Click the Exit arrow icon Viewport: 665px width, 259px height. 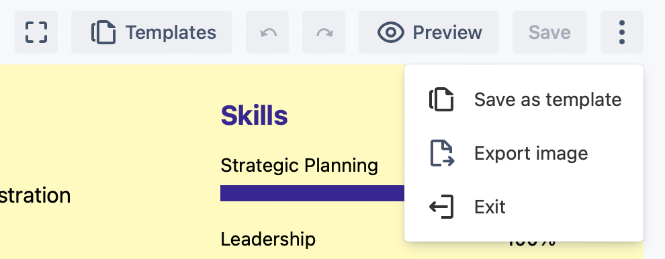pos(441,207)
